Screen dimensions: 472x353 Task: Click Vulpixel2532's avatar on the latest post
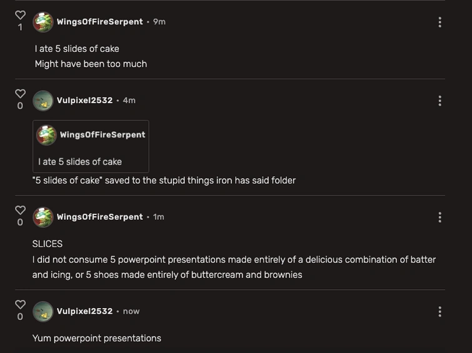tap(43, 311)
